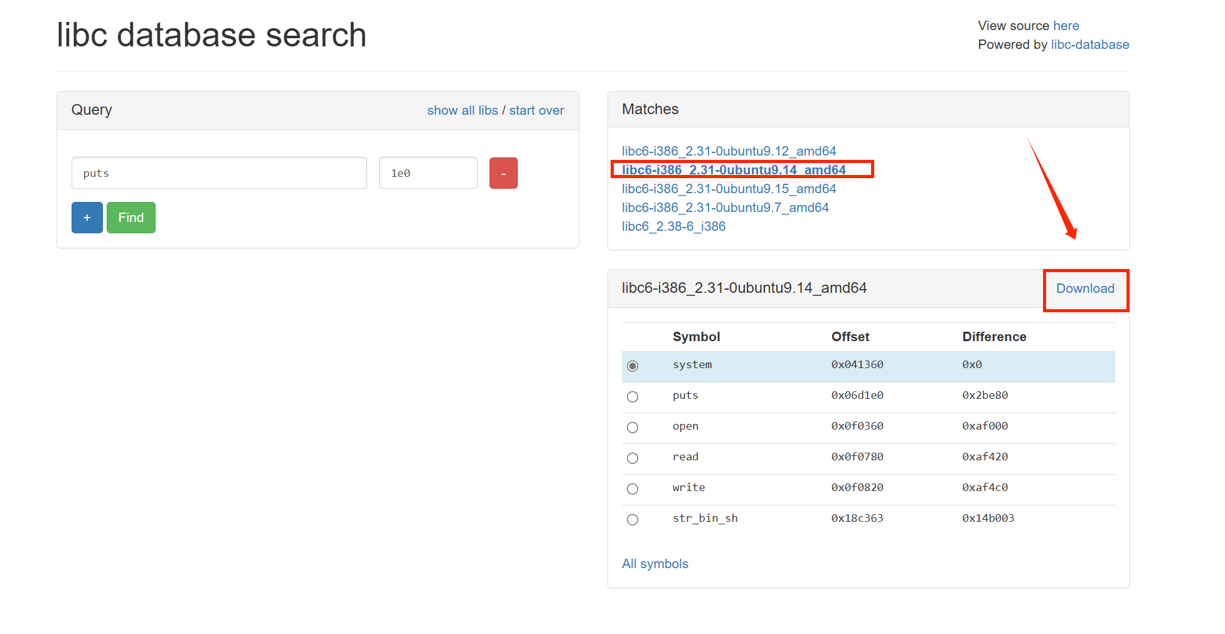The image size is (1225, 634).
Task: Click the Query panel heading
Action: coord(92,110)
